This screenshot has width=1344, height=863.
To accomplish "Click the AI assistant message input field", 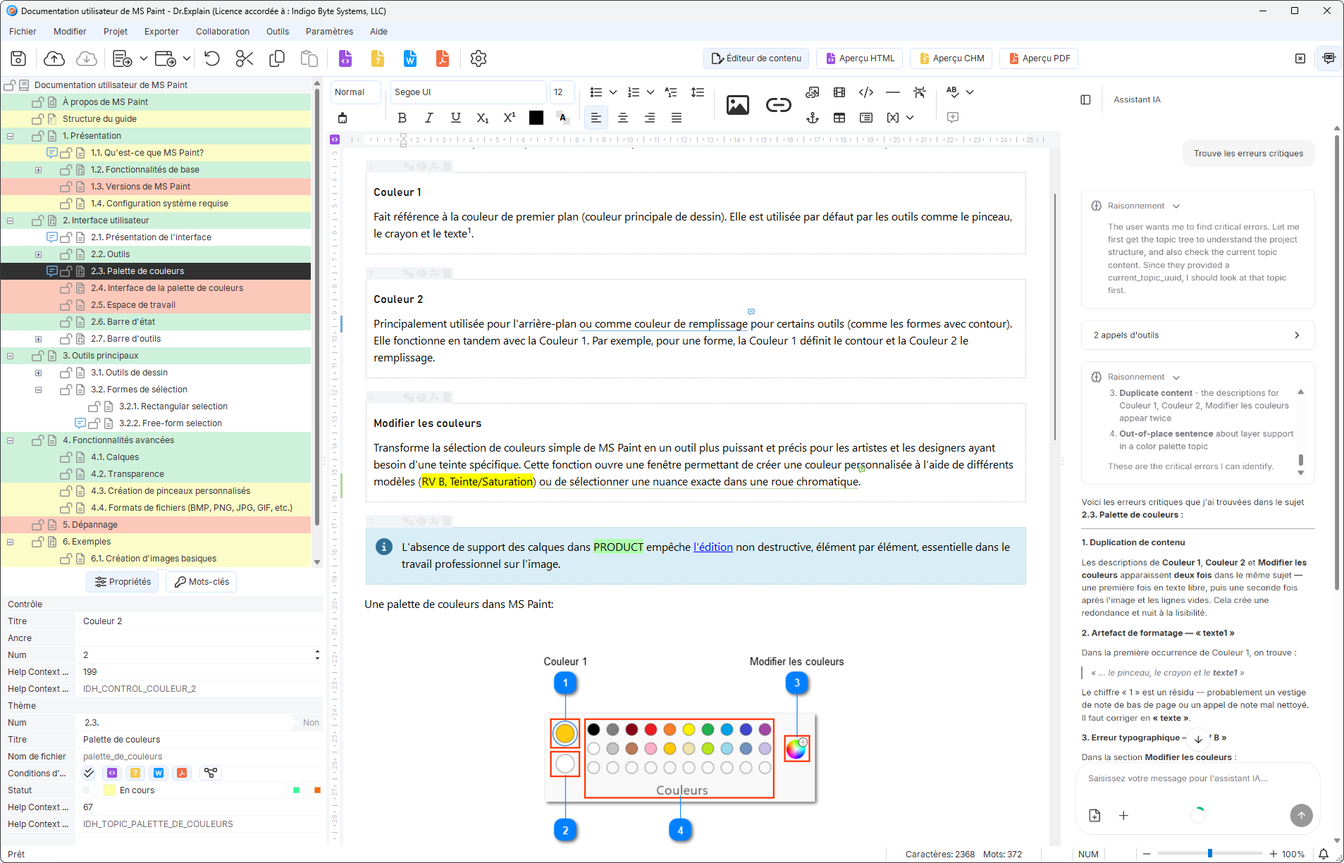I will tap(1197, 778).
